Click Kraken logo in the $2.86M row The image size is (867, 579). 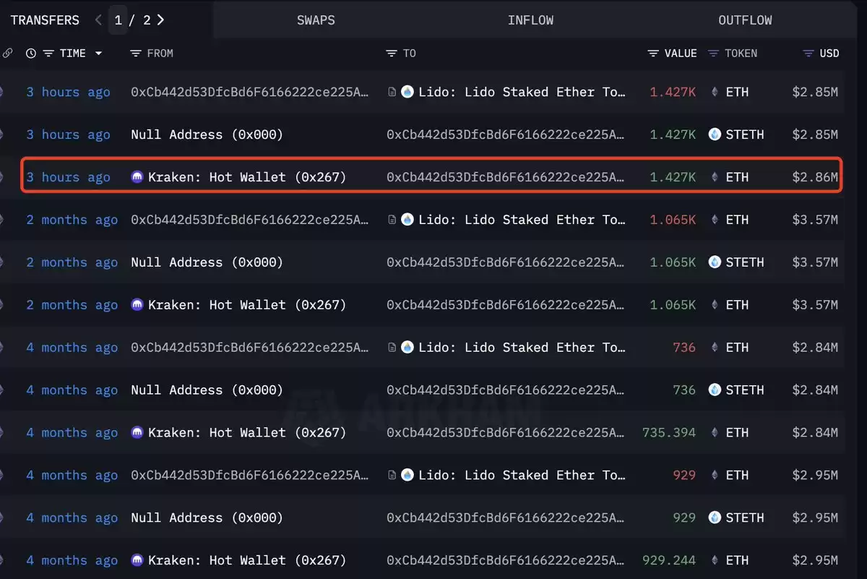pyautogui.click(x=137, y=177)
